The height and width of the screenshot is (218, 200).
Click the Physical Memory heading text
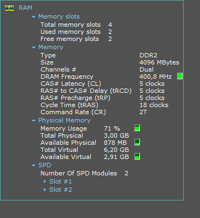[x=64, y=120]
